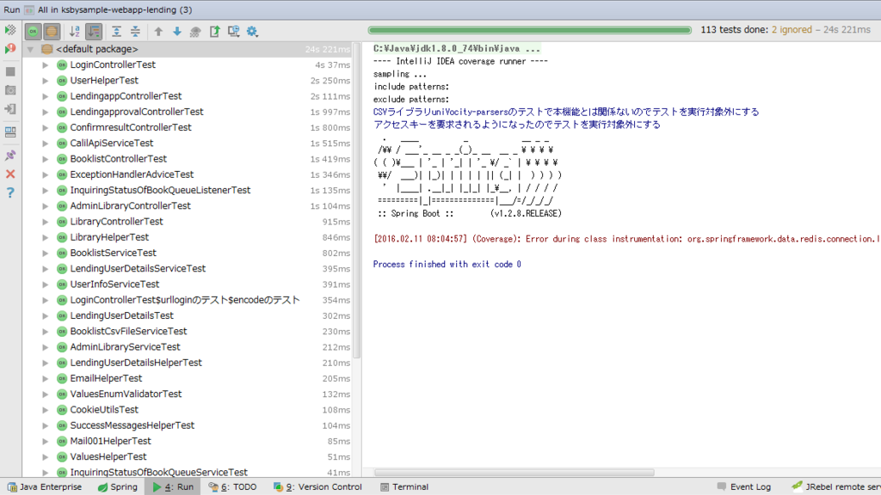Open the Java Enterprise tool window

pyautogui.click(x=45, y=487)
